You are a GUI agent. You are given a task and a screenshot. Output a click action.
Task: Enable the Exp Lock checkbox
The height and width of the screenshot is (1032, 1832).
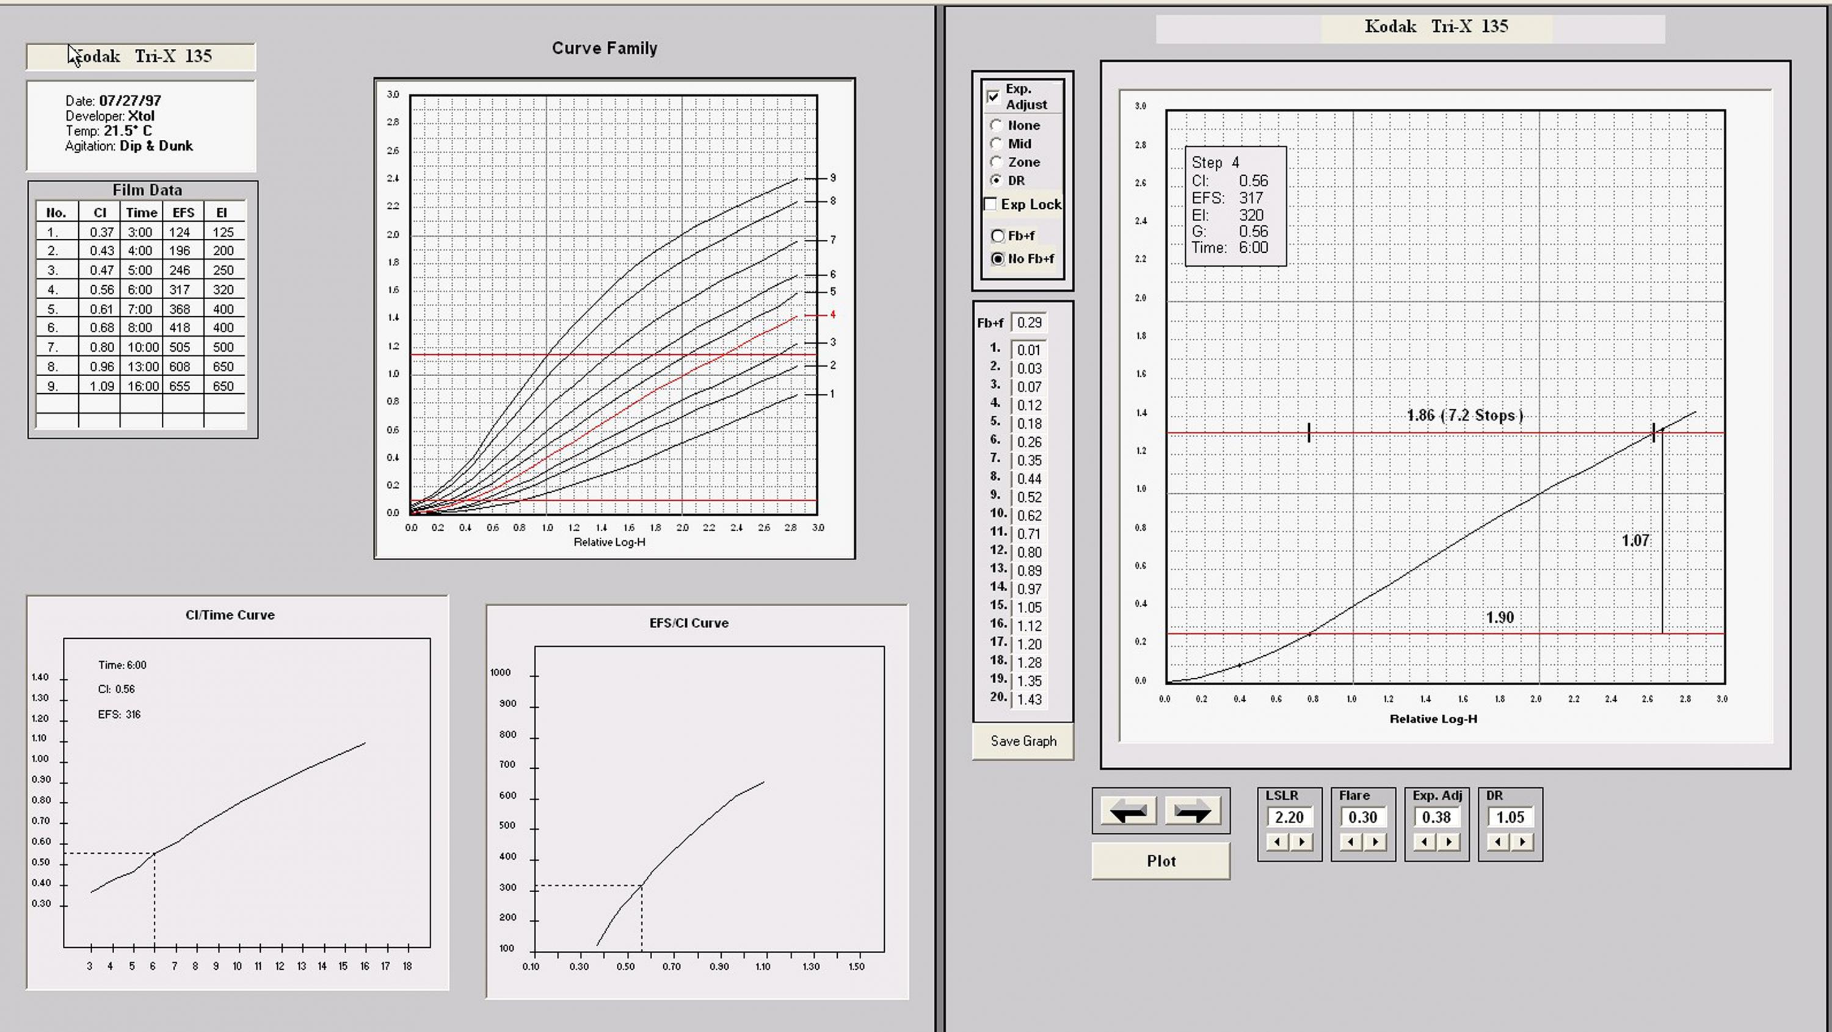(x=990, y=204)
